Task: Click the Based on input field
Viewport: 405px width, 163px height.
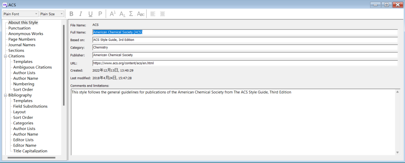Action: pos(245,40)
